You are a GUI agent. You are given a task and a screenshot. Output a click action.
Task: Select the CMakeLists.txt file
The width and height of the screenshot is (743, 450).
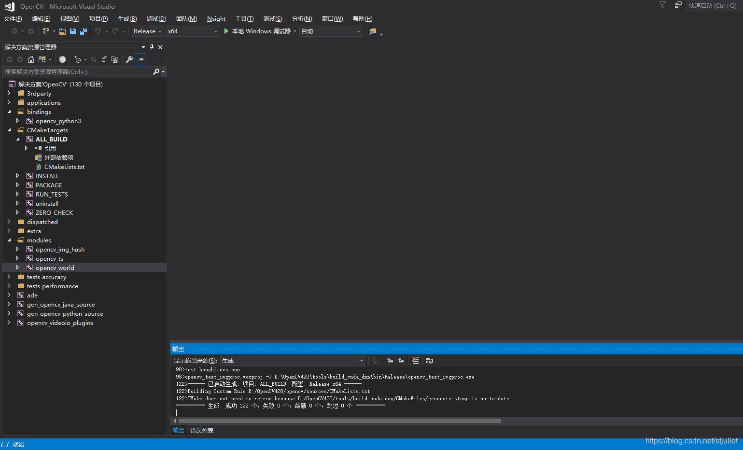tap(64, 167)
